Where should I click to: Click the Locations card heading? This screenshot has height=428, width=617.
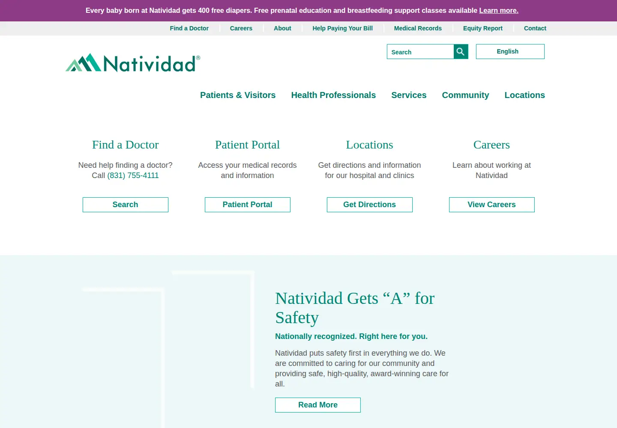(x=370, y=145)
